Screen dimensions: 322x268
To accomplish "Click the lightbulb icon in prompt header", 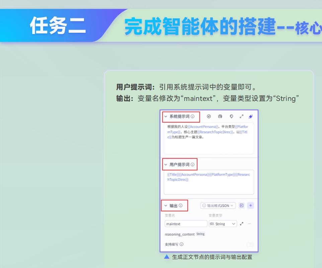I will 231,117.
